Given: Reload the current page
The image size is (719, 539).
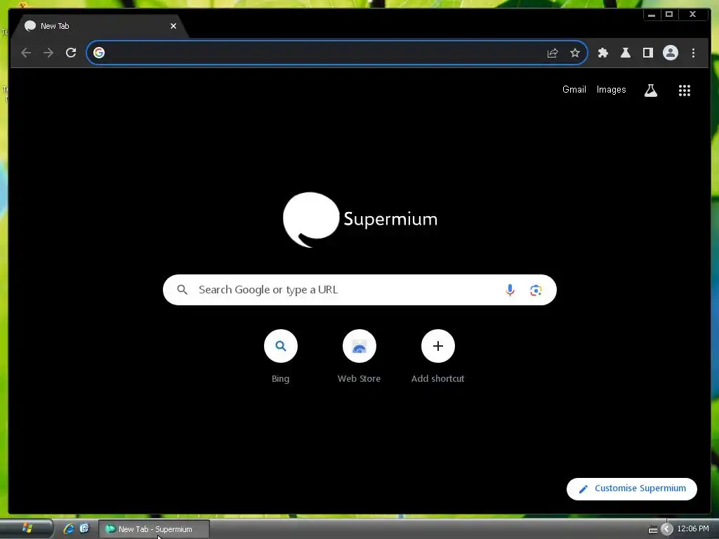Looking at the screenshot, I should pos(71,53).
